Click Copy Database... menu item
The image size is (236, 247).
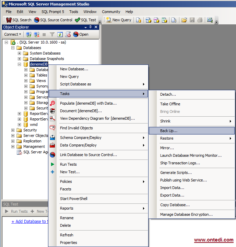[192, 205]
